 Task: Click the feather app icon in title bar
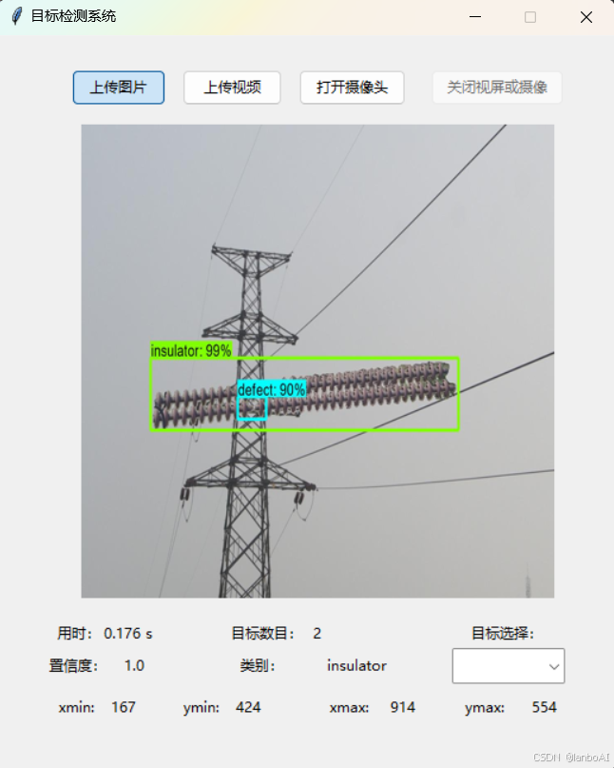click(17, 16)
